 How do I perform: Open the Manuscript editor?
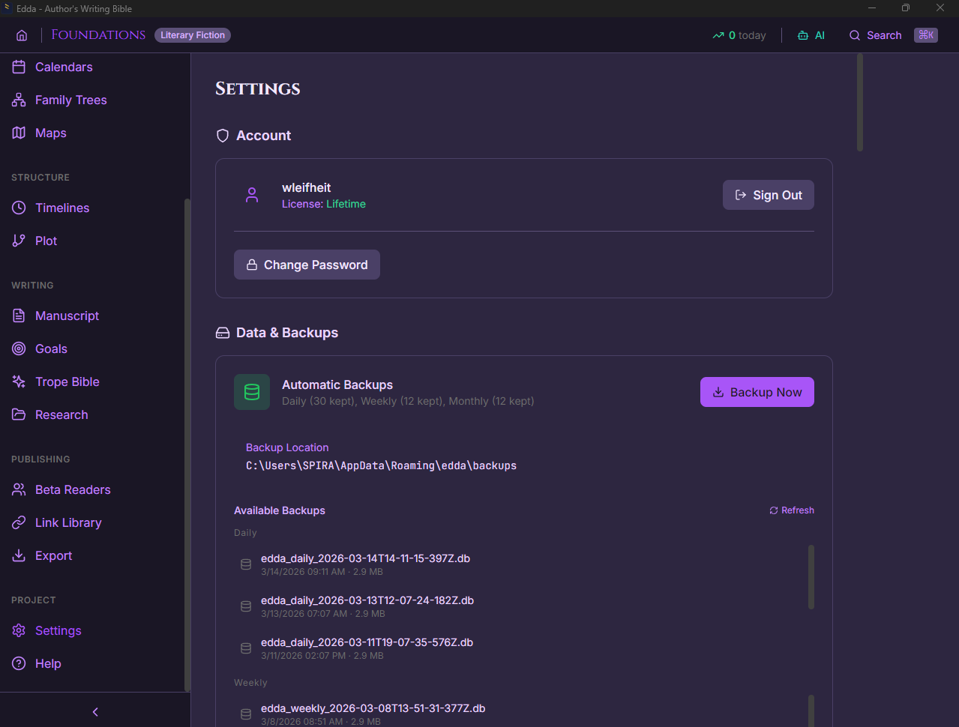coord(66,316)
